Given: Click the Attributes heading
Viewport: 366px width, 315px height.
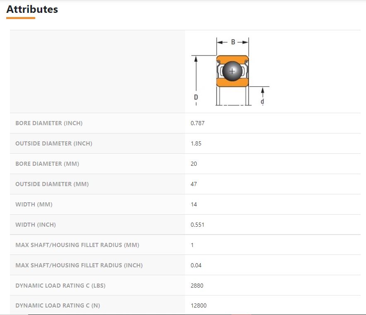Looking at the screenshot, I should [32, 9].
